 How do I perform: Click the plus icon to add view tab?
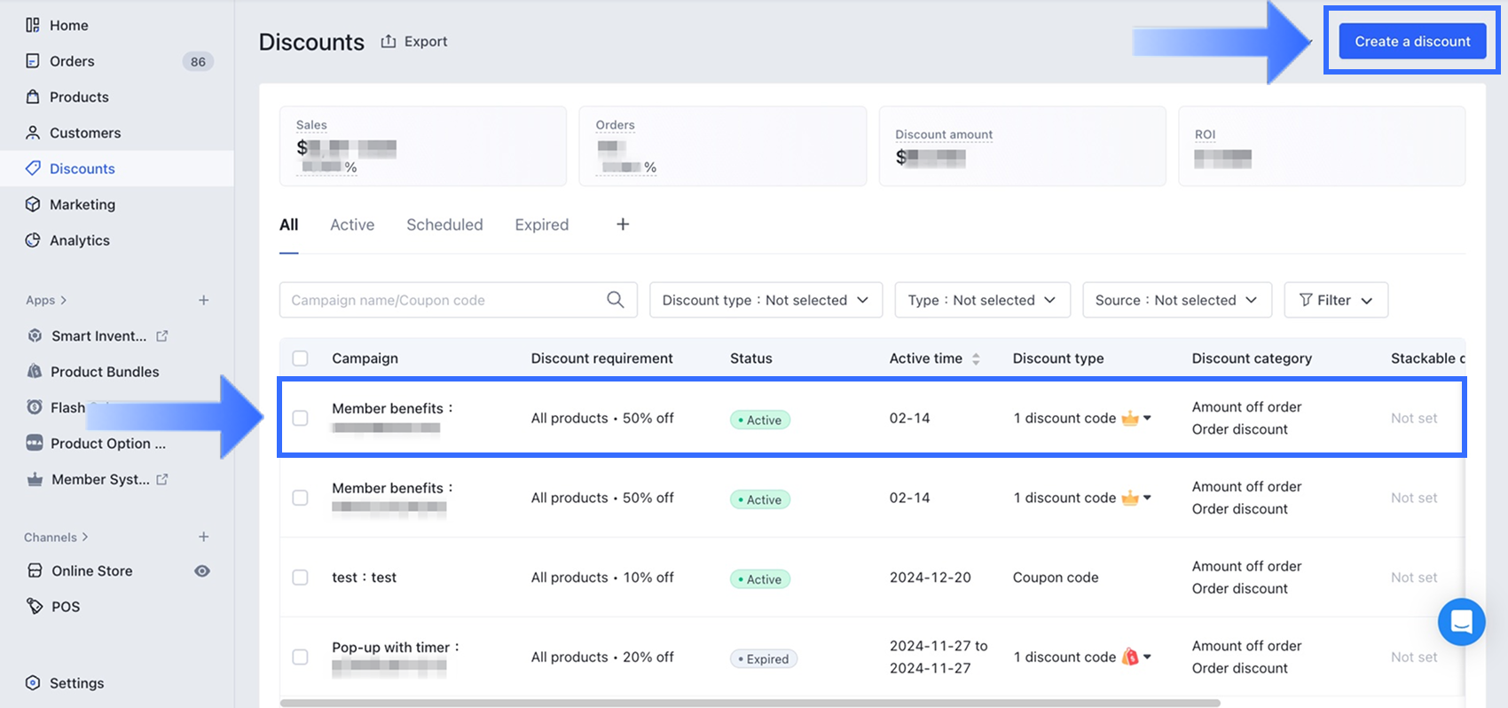(623, 224)
